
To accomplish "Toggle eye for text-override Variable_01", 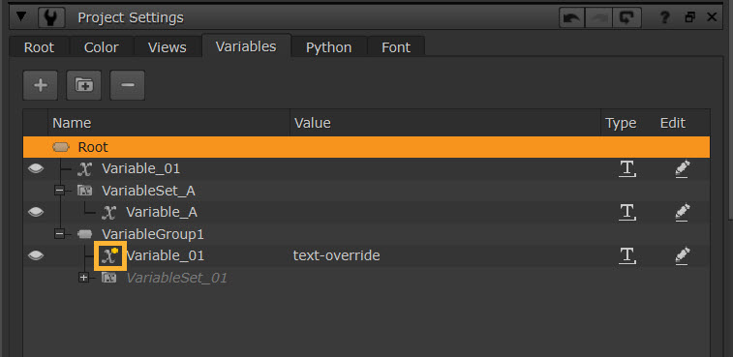I will (x=36, y=255).
